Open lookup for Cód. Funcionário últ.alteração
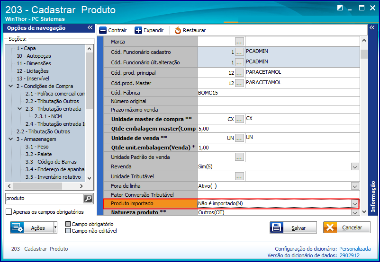The height and width of the screenshot is (262, 380). click(239, 62)
